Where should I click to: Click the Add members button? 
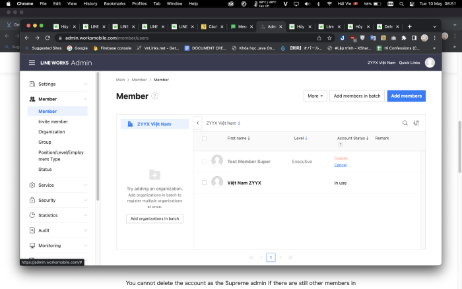click(x=407, y=96)
